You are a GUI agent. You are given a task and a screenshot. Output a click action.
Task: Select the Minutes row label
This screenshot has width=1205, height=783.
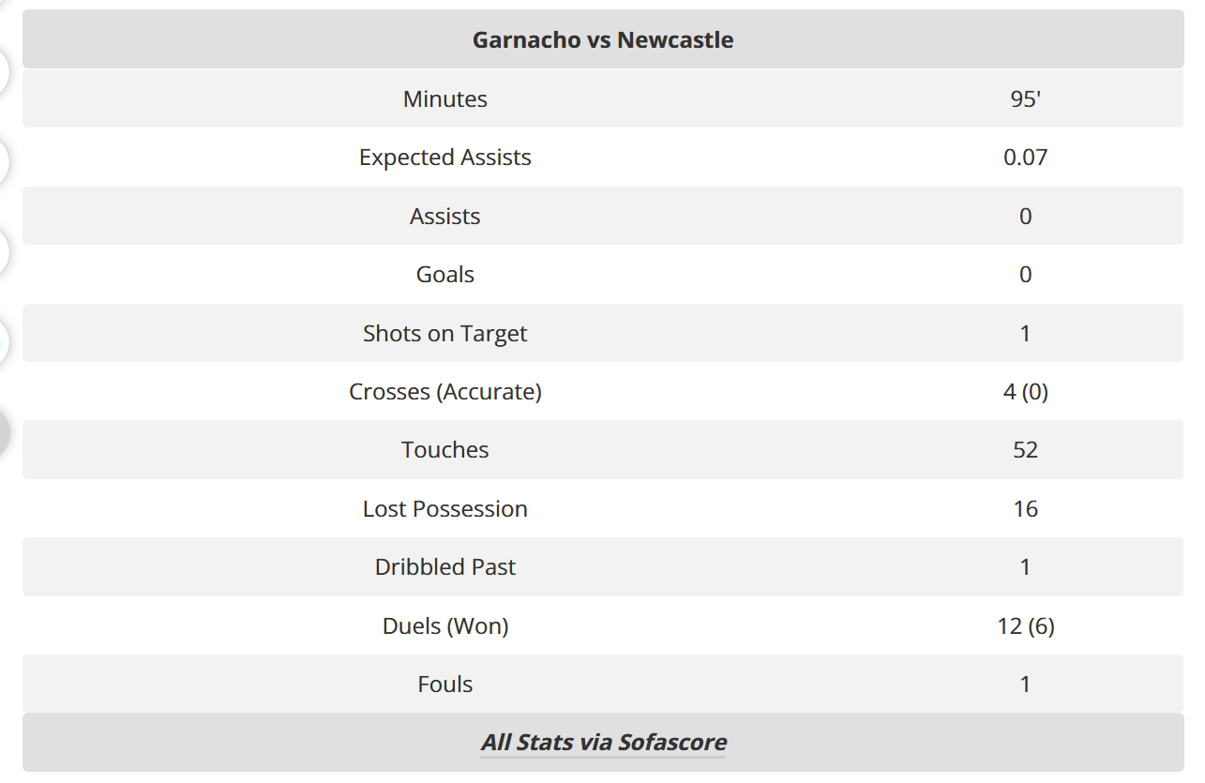445,99
